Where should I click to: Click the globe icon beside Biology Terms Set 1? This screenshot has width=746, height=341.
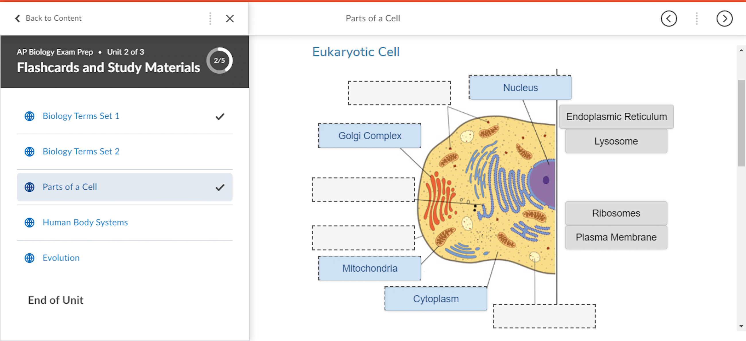coord(30,116)
